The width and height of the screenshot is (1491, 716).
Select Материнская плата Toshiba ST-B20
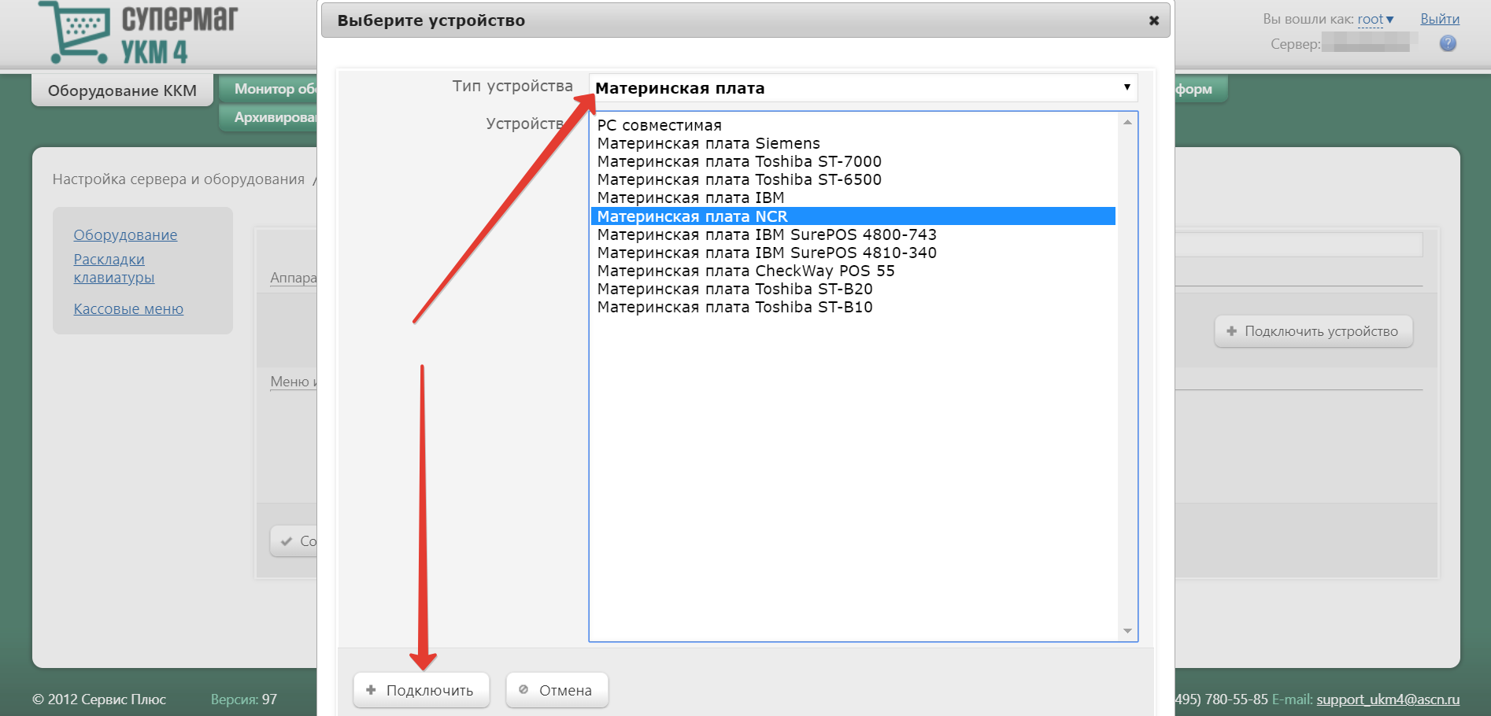pyautogui.click(x=853, y=289)
